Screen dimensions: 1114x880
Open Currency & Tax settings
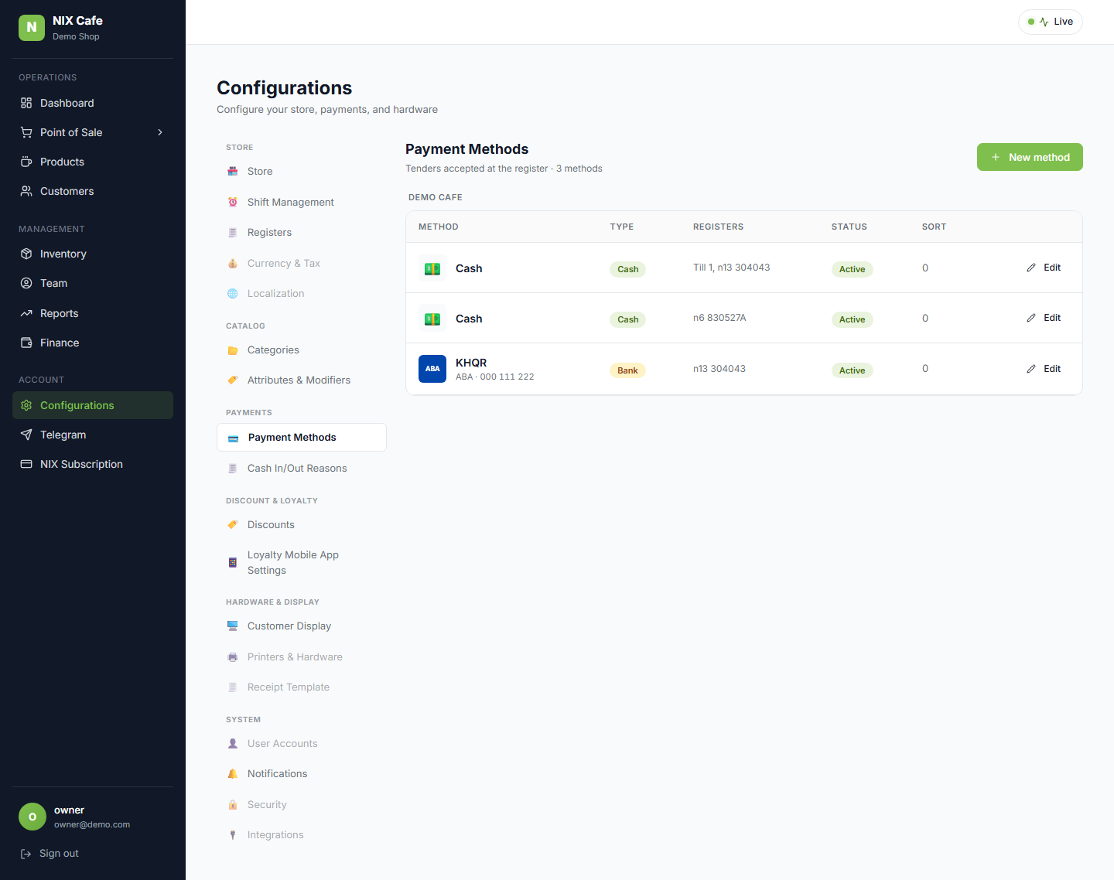[x=302, y=264]
